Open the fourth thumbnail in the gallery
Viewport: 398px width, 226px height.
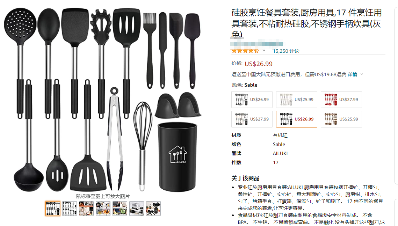tap(103, 209)
